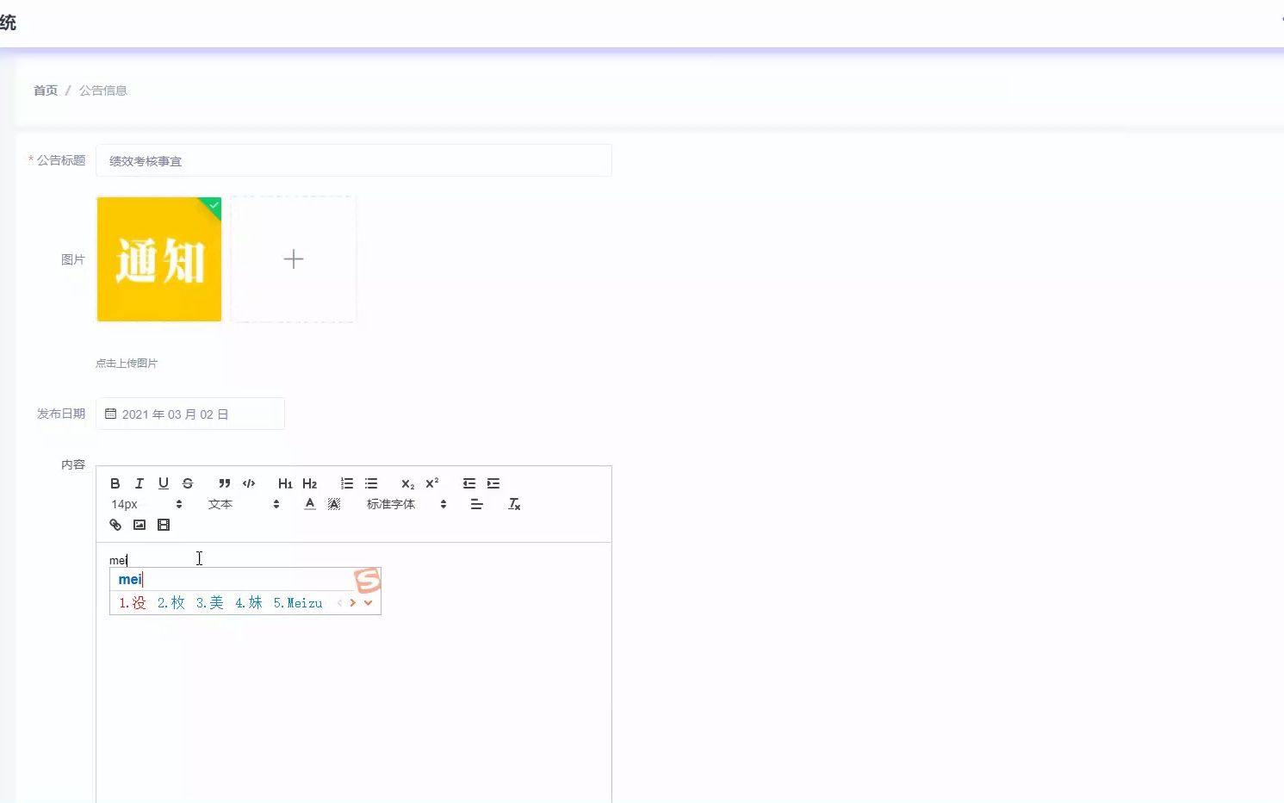Insert a video into the content
Viewport: 1284px width, 803px height.
click(x=164, y=525)
